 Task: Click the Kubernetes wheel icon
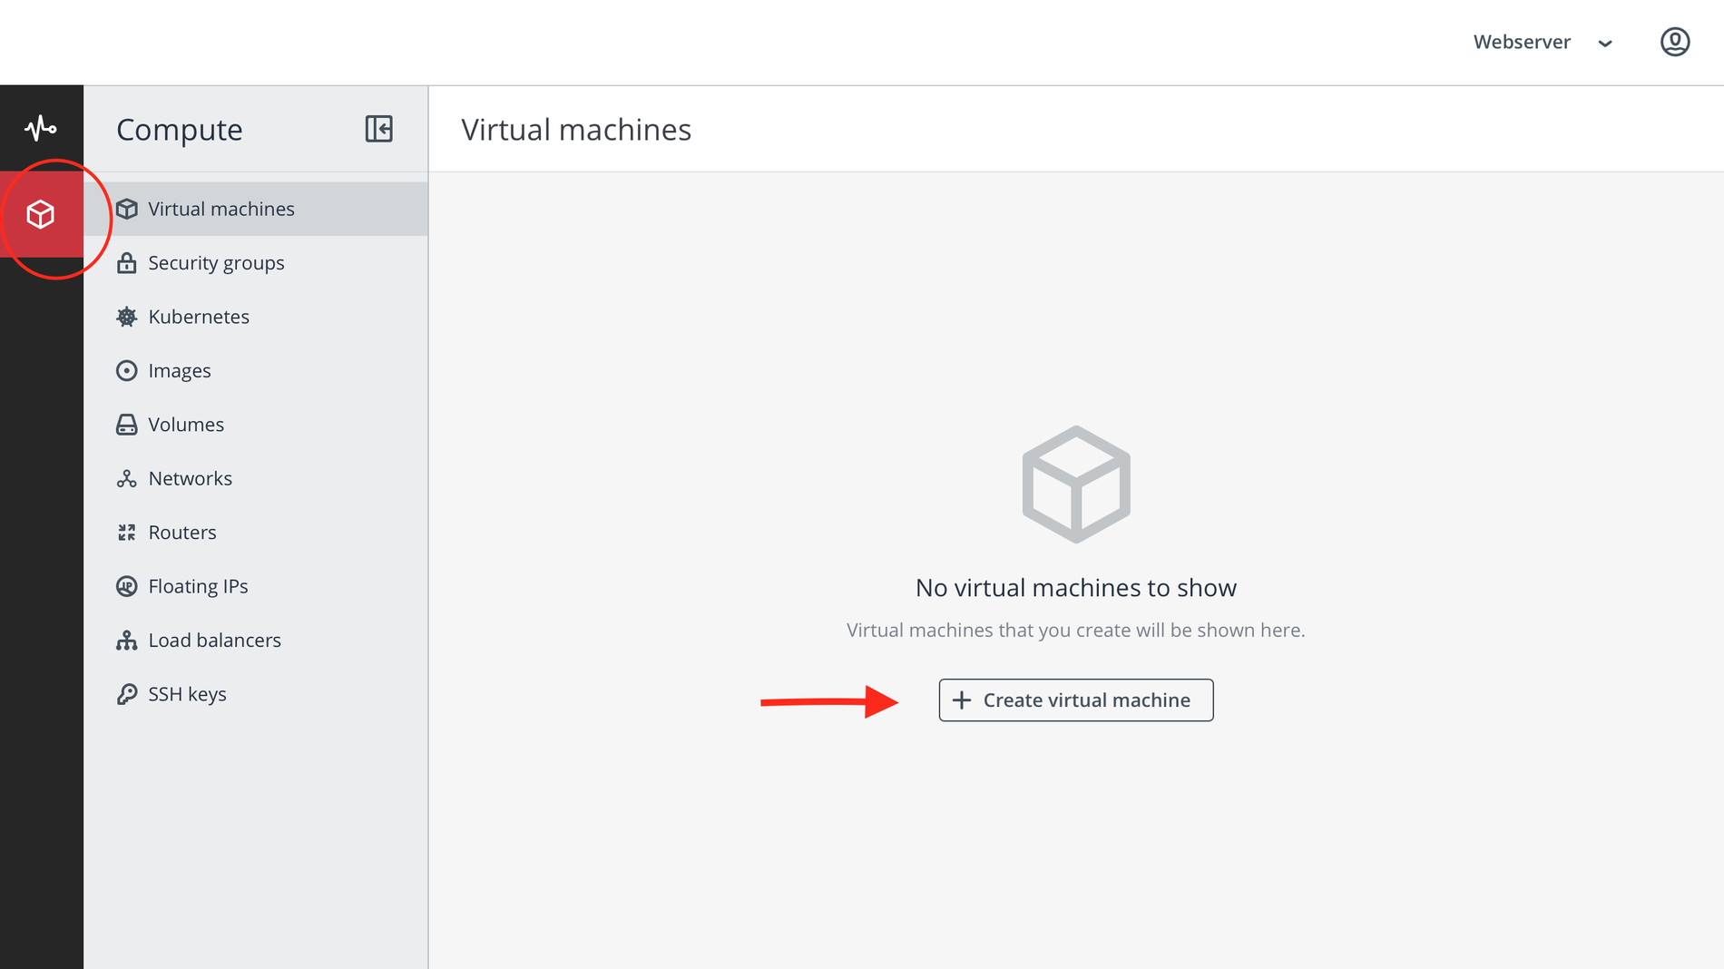click(127, 317)
